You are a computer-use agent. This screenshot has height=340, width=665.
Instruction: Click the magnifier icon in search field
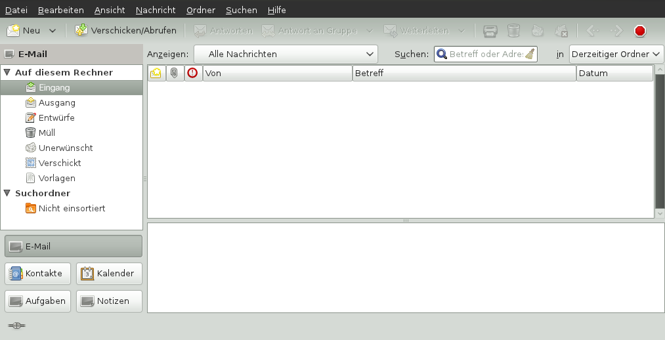click(442, 54)
